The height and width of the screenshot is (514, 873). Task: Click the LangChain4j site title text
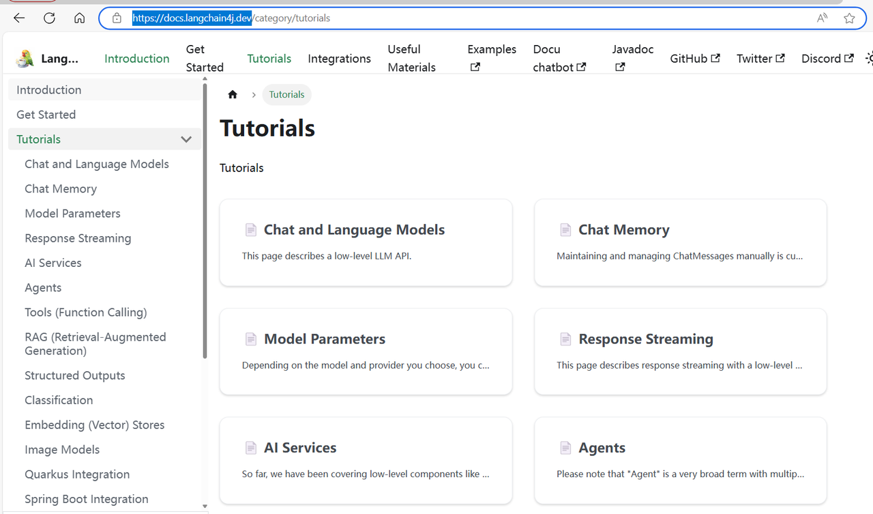click(x=59, y=59)
